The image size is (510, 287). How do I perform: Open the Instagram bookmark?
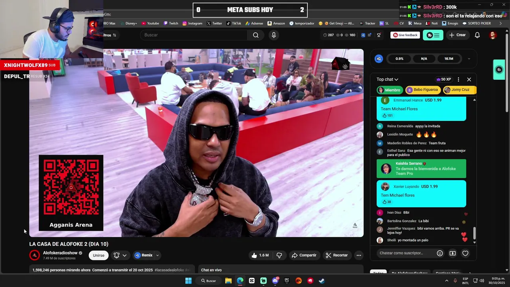(x=192, y=24)
